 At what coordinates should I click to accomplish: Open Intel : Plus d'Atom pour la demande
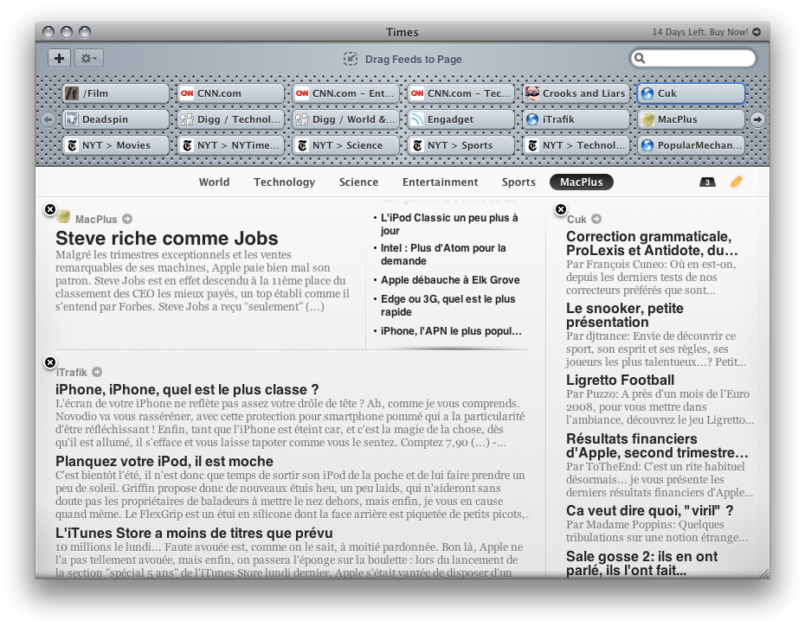click(x=443, y=254)
